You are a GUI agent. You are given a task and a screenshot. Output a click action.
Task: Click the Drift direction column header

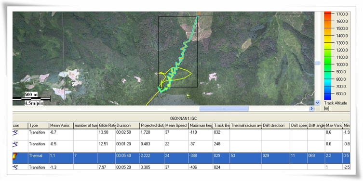coord(276,126)
